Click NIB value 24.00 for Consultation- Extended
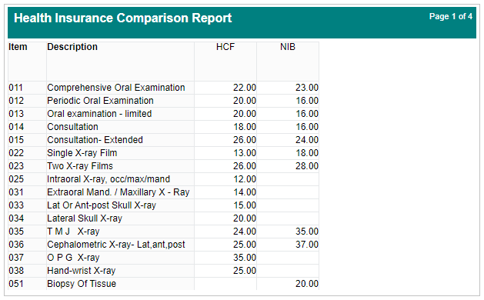 [x=307, y=140]
